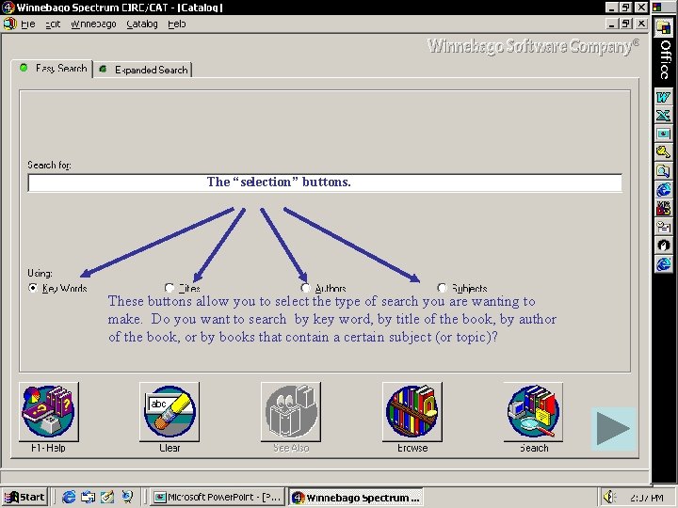678x508 pixels.
Task: Click the red MS-DOS icon in Office bar
Action: tap(663, 208)
